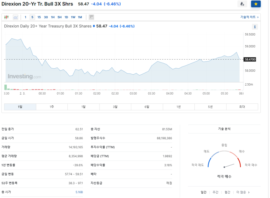Click the alert bell icon
This screenshot has width=270, height=198.
(x=242, y=4)
